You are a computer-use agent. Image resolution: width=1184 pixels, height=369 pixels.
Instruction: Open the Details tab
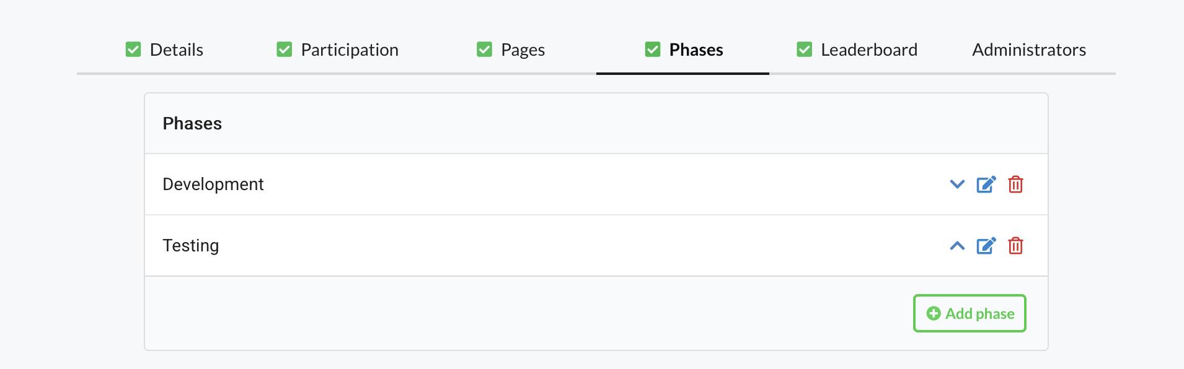[176, 50]
